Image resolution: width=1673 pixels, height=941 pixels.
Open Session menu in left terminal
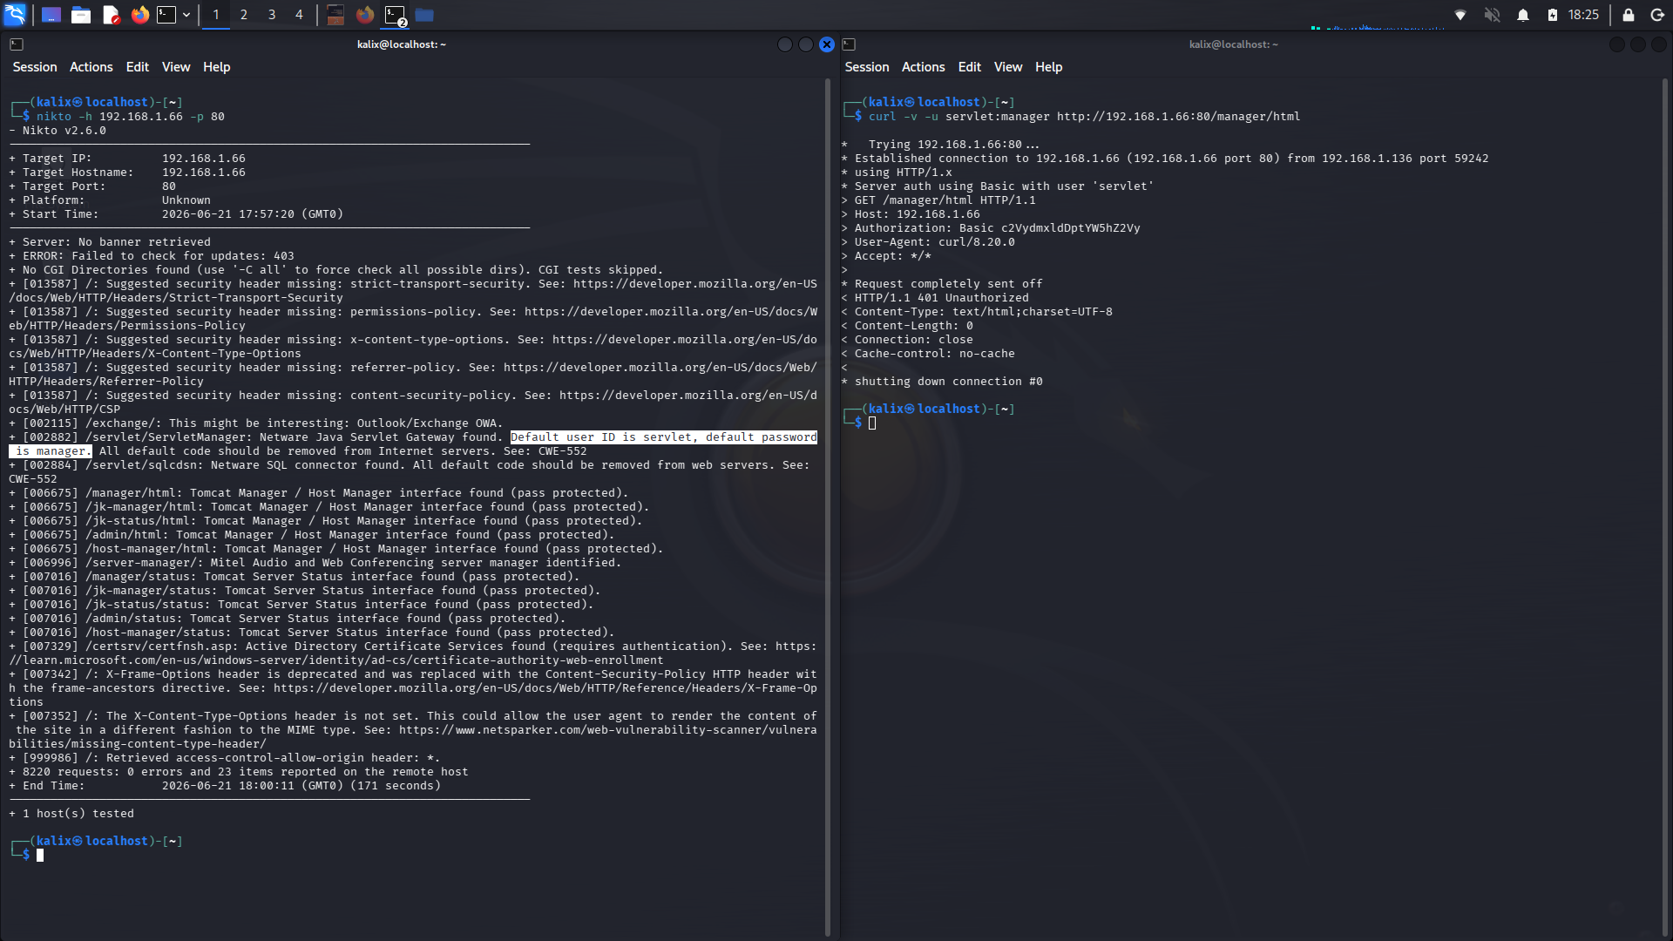click(x=35, y=67)
